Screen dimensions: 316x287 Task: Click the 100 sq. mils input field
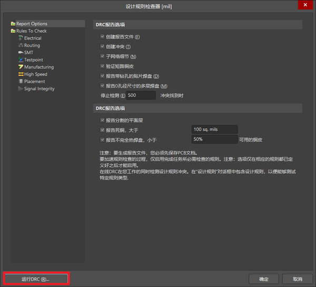tap(215, 130)
